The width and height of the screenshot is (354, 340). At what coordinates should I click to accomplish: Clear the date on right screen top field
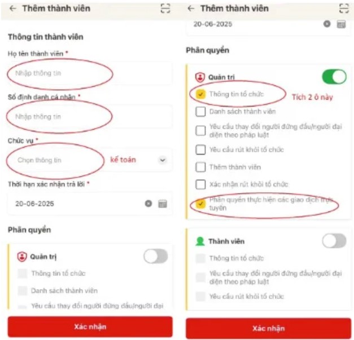pos(327,24)
